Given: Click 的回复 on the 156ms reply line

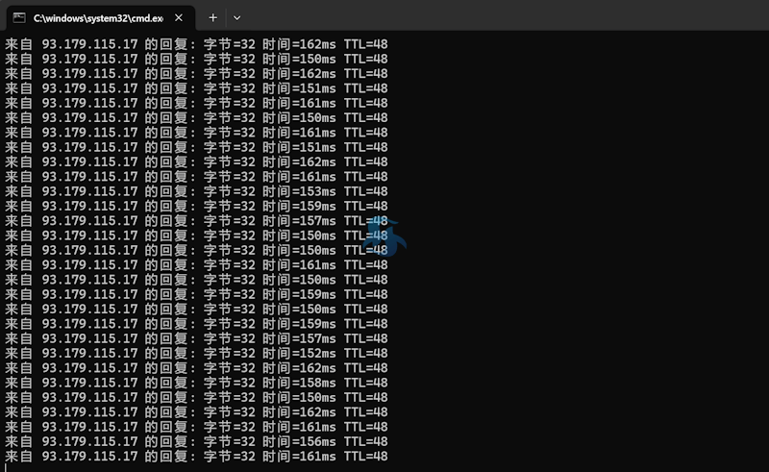Looking at the screenshot, I should [x=166, y=441].
